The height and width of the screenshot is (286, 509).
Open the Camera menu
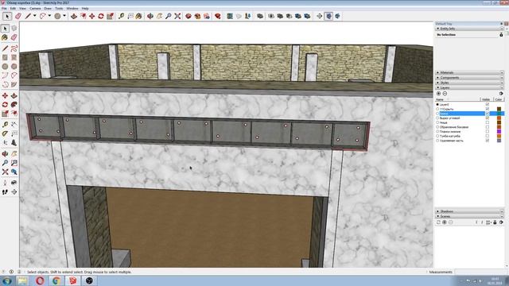[x=35, y=9]
